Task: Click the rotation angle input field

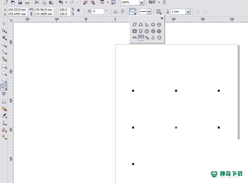Action: pos(98,11)
